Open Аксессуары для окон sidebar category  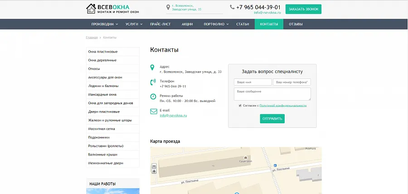[113, 78]
